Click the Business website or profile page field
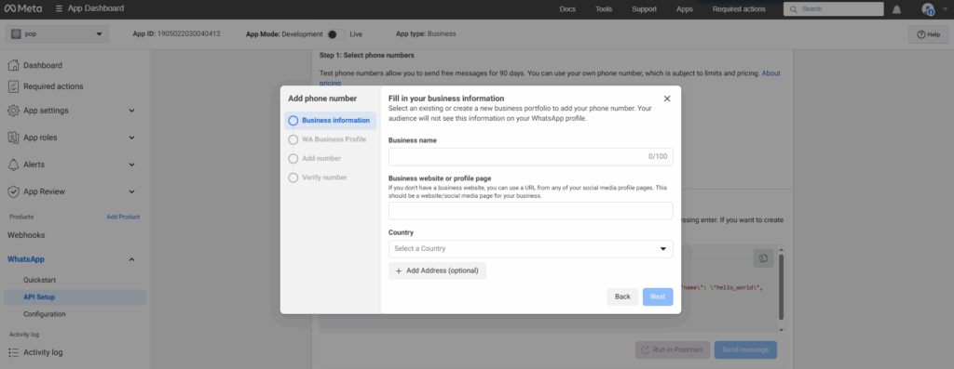This screenshot has width=954, height=369. [x=530, y=211]
